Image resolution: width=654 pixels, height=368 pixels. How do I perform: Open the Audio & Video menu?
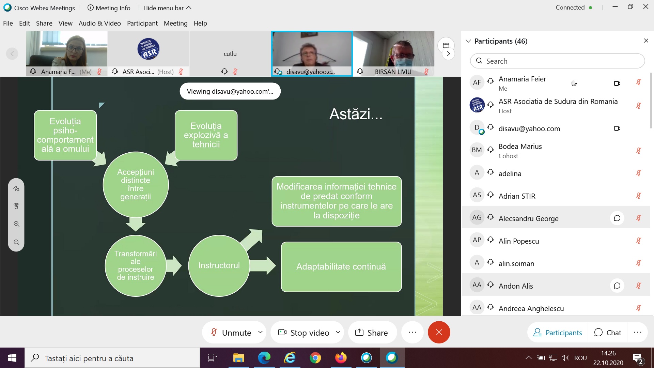tap(99, 23)
